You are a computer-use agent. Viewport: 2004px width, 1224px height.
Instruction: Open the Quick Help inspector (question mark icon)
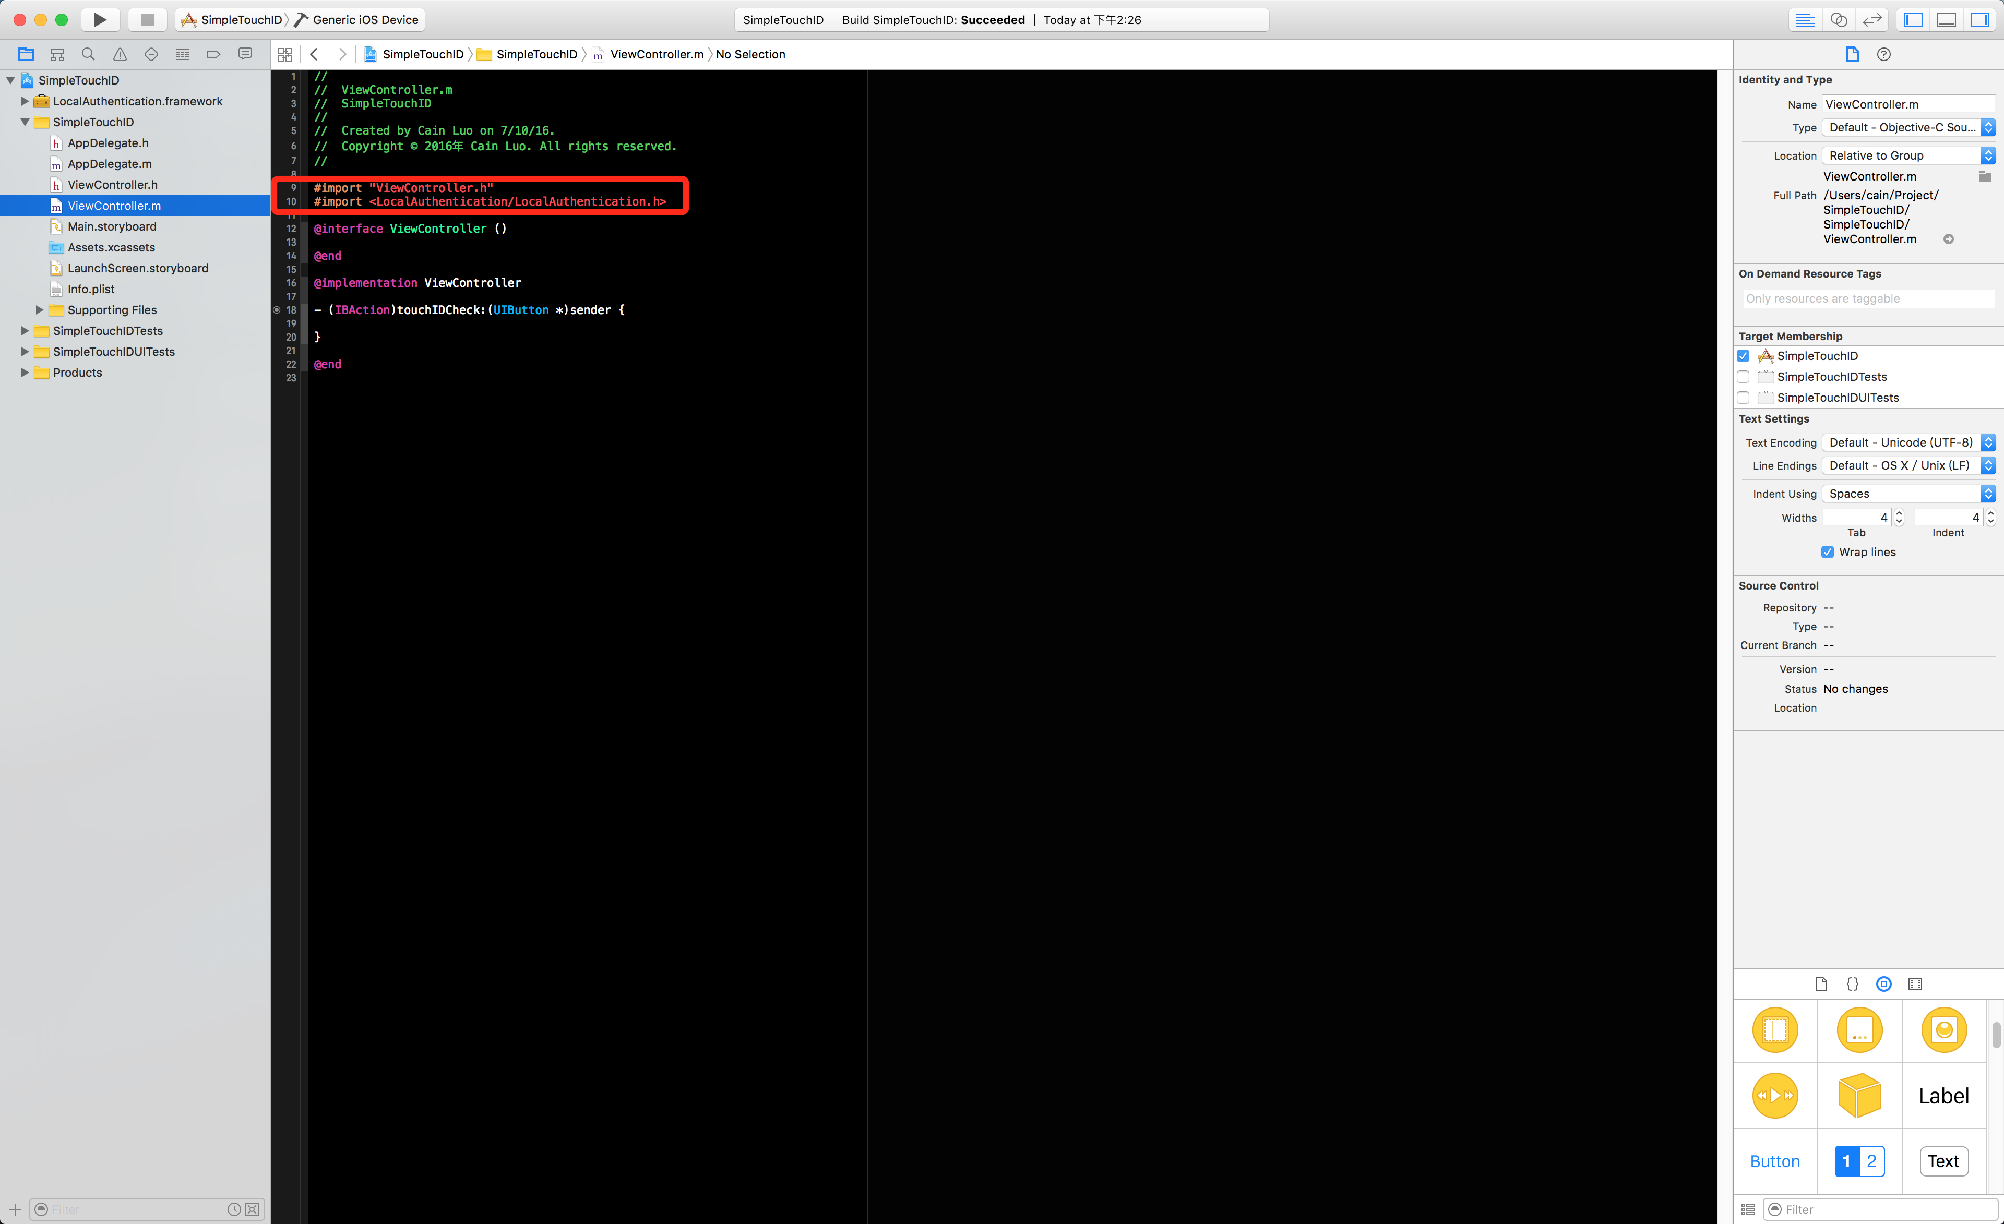1883,54
